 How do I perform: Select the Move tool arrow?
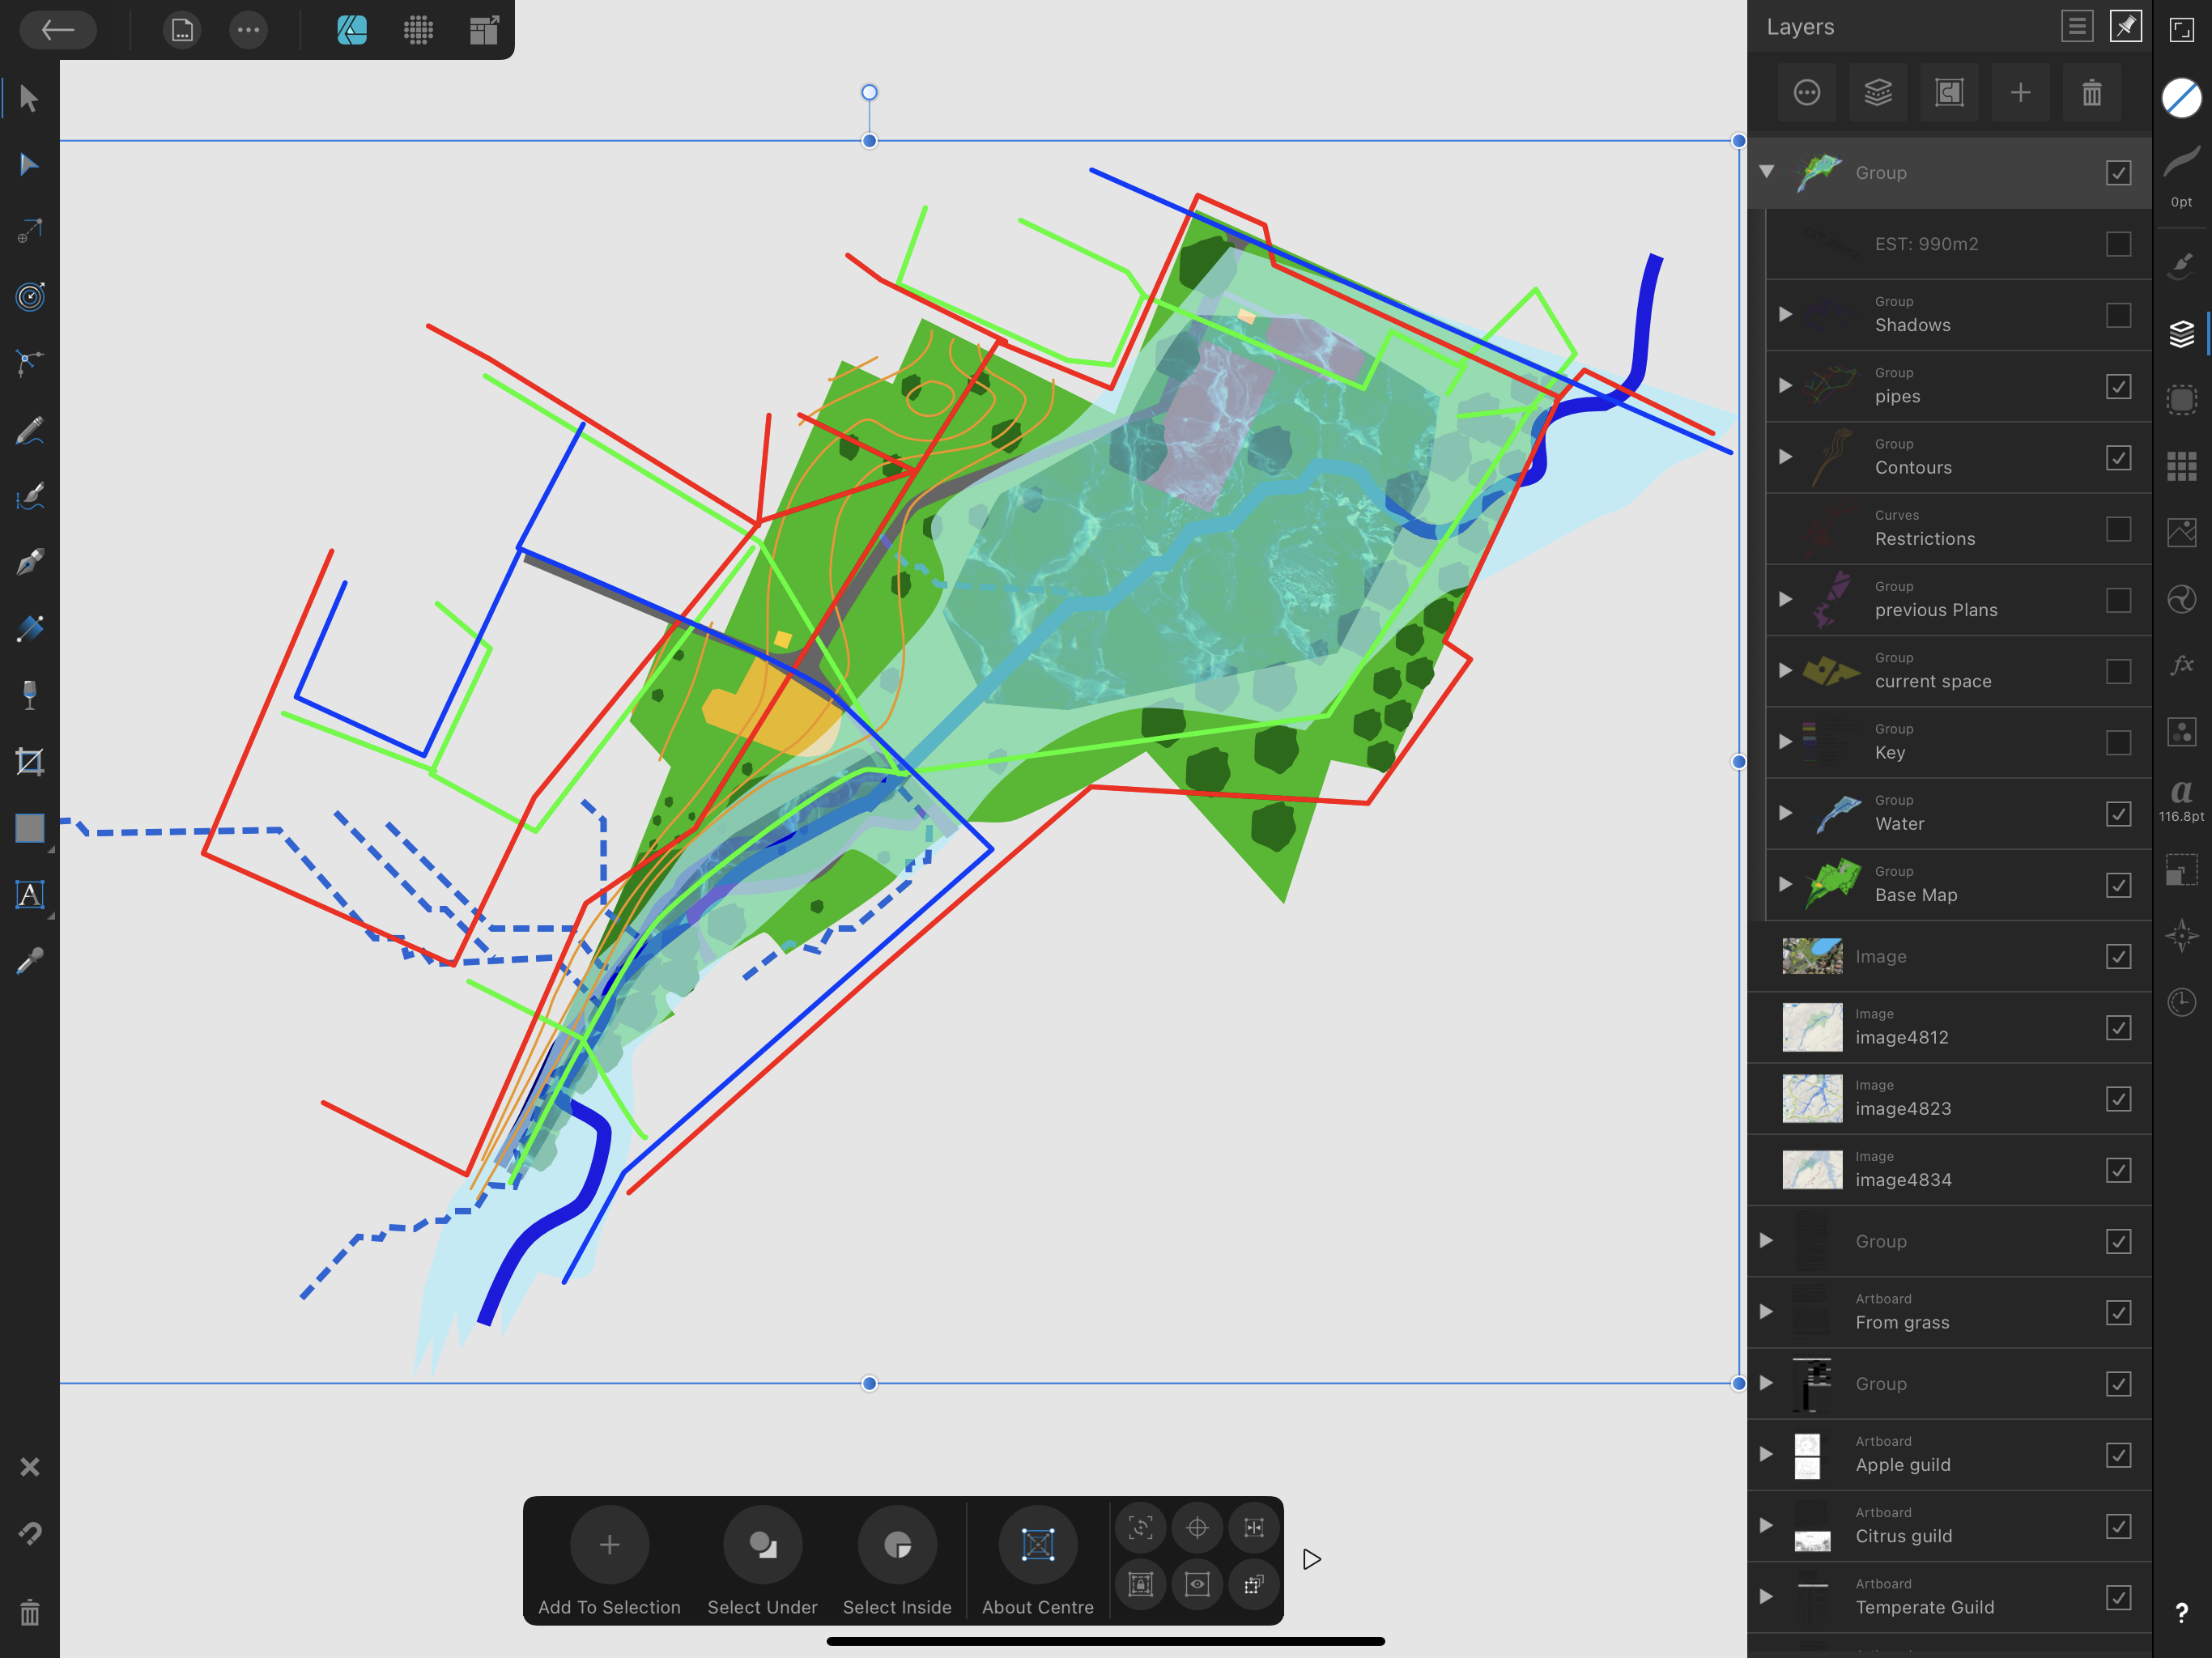click(x=29, y=98)
